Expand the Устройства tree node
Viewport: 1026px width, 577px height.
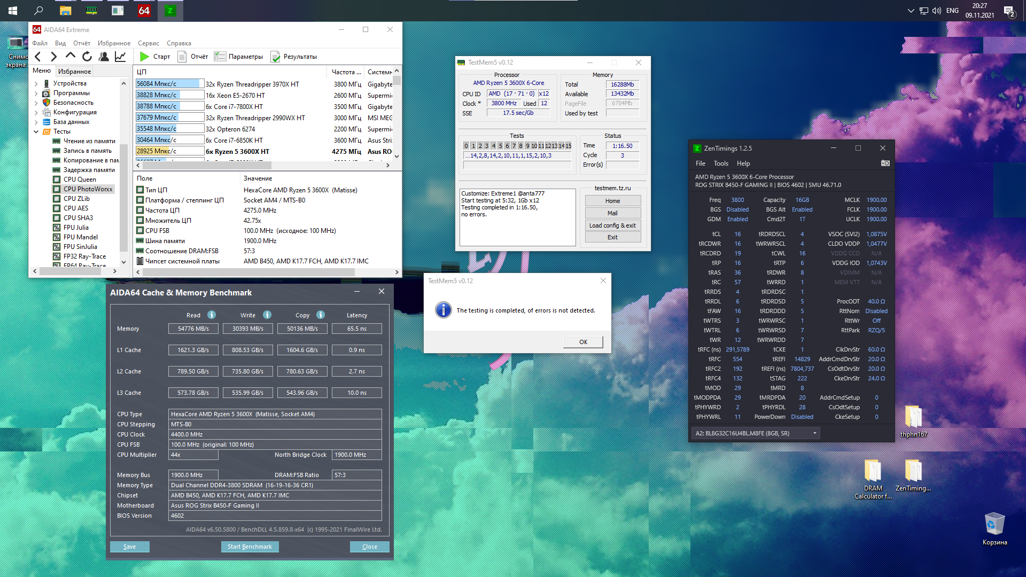tap(36, 84)
